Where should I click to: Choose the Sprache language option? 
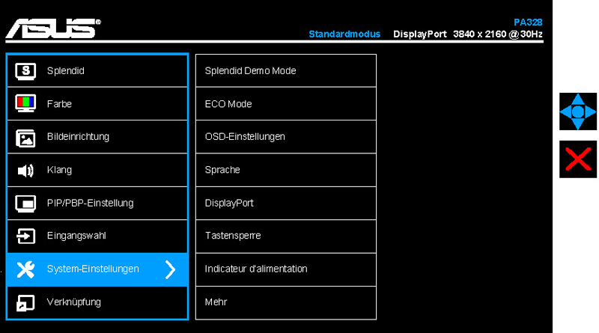286,170
